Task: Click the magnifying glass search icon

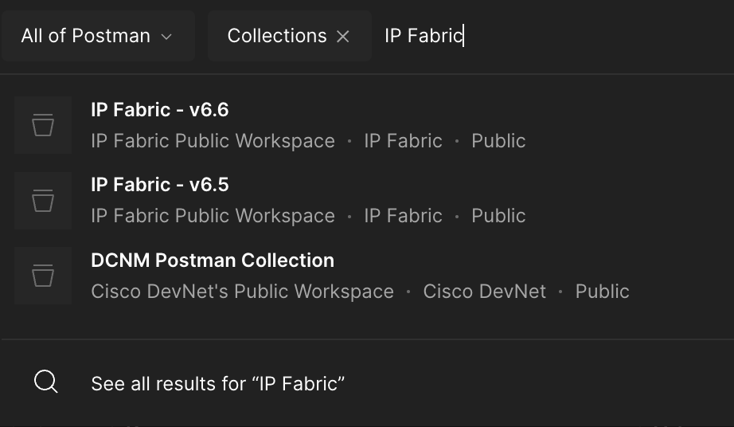Action: point(46,382)
